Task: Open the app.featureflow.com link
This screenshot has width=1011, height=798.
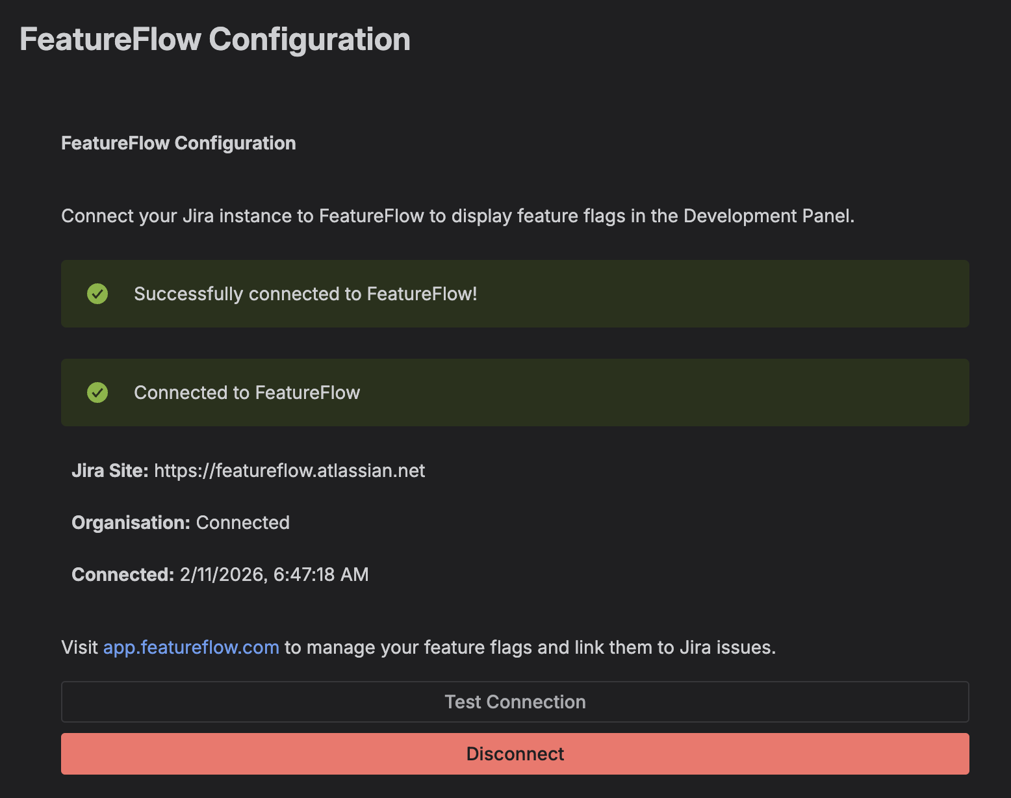Action: point(191,647)
